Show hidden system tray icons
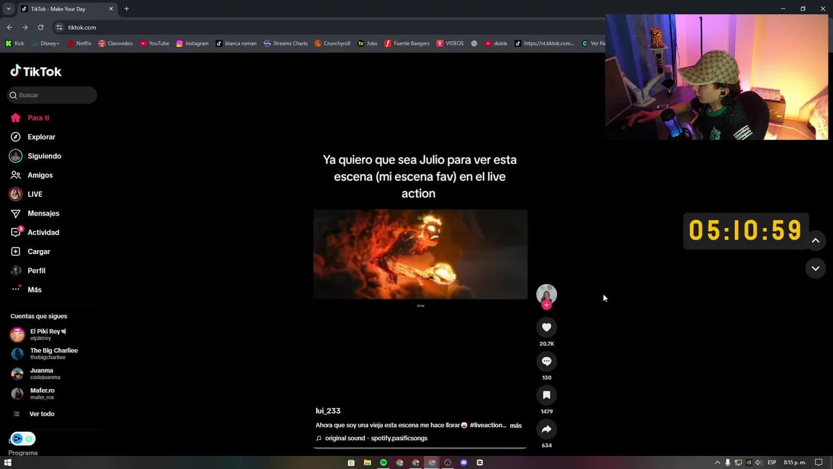 (x=718, y=462)
